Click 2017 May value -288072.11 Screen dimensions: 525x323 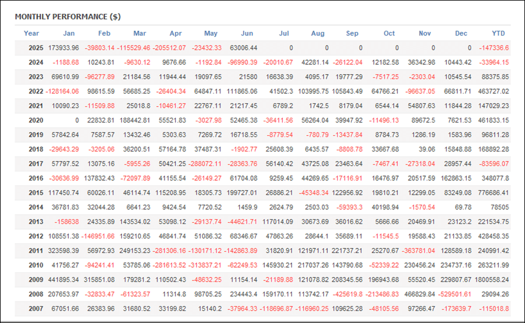coord(205,164)
